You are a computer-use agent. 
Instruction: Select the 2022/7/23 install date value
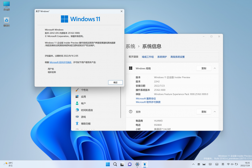(x=159, y=86)
